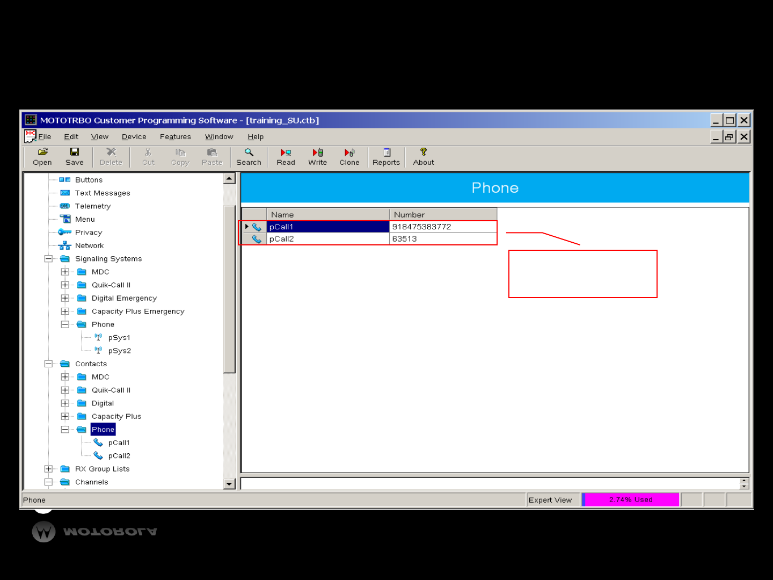Click the About question-mark toolbar button
This screenshot has height=580, width=773.
point(424,157)
